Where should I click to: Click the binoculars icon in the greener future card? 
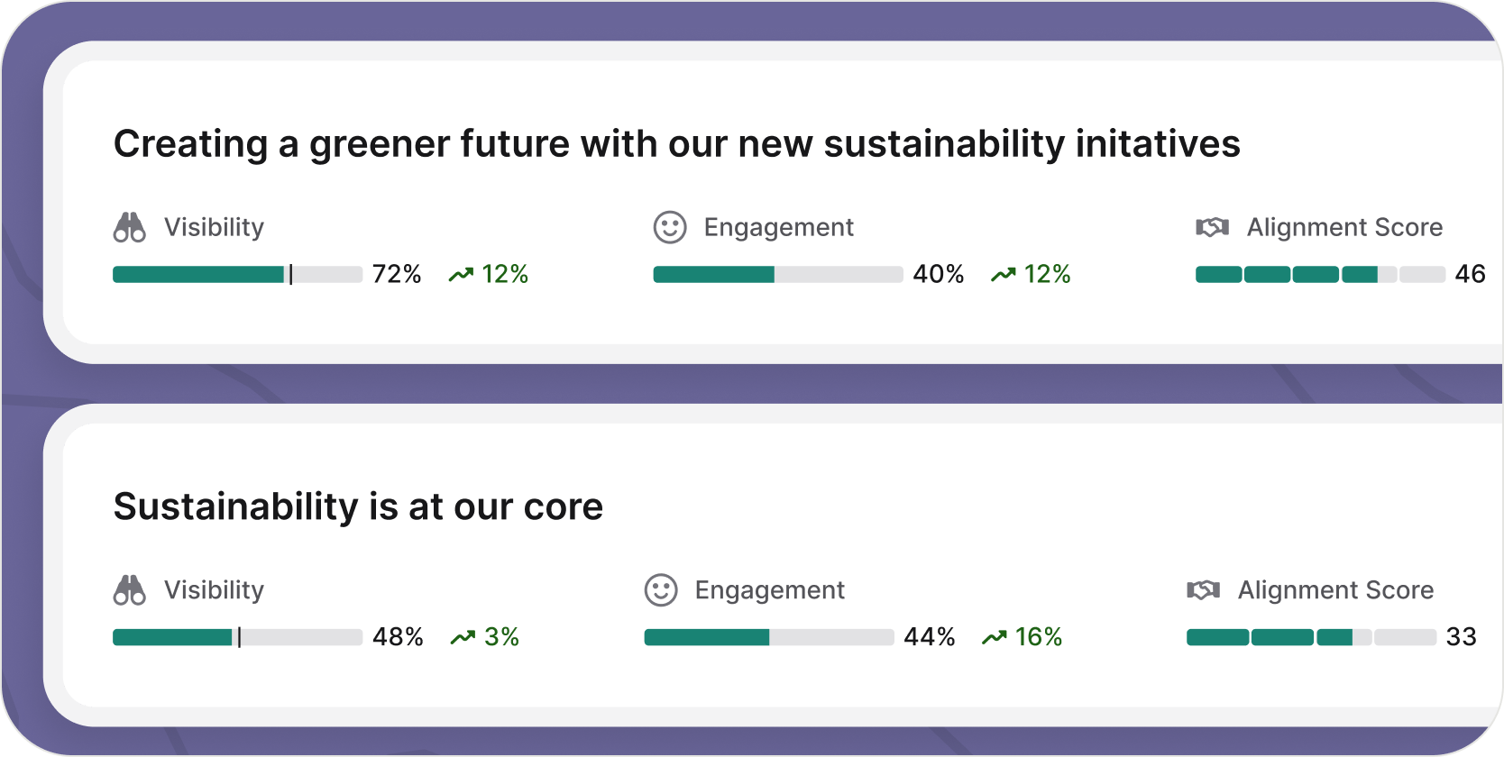point(129,227)
